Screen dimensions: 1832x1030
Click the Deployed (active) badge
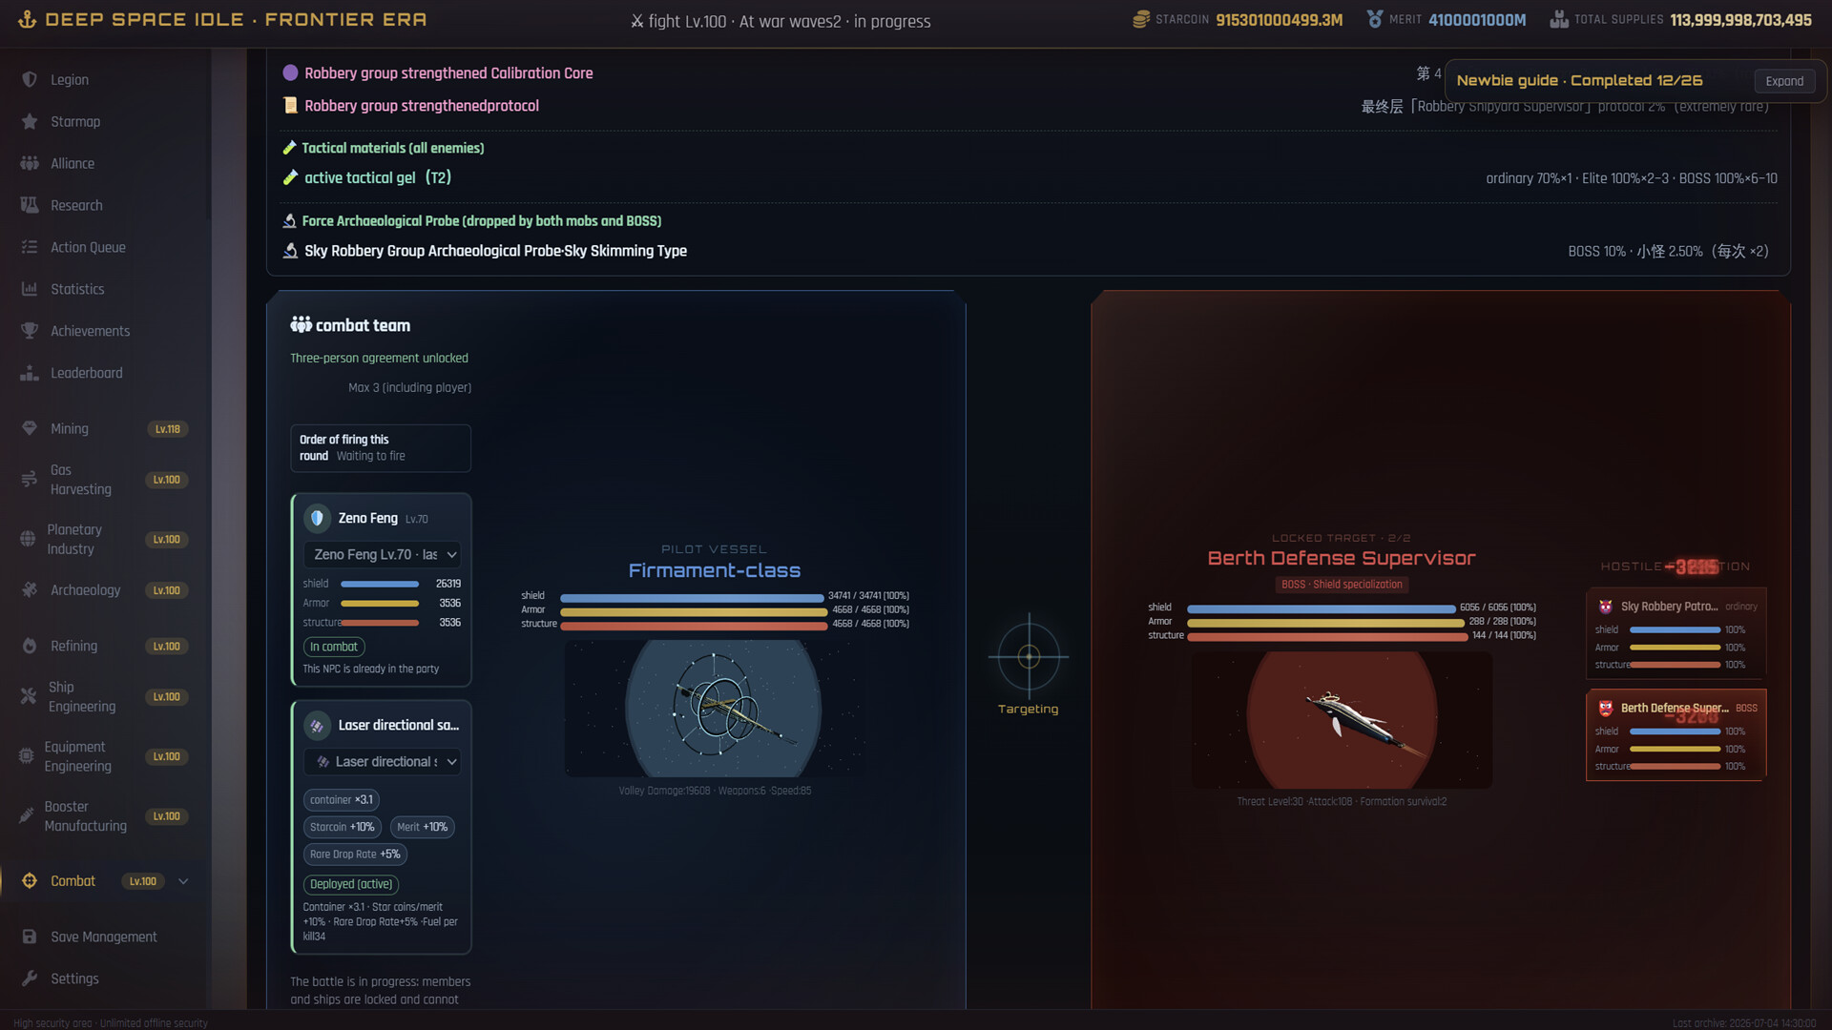351,884
